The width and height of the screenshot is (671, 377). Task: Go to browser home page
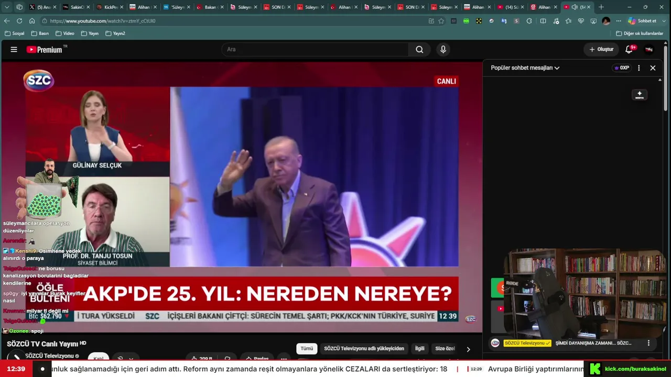pyautogui.click(x=32, y=21)
